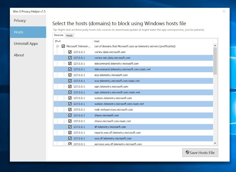Viewport: 236px width, 172px height.
Task: Click scrollbar down arrow in hosts list
Action: 215,143
